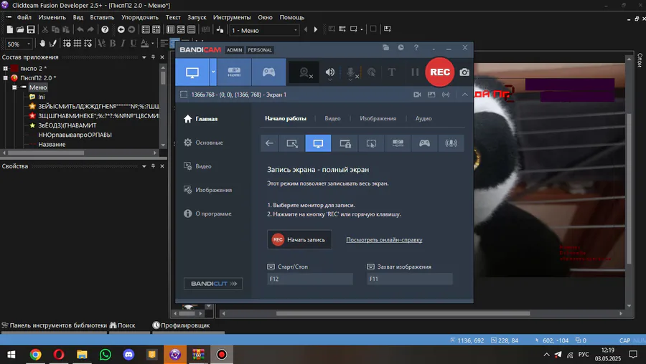Switch to the Аудио tab

[423, 118]
